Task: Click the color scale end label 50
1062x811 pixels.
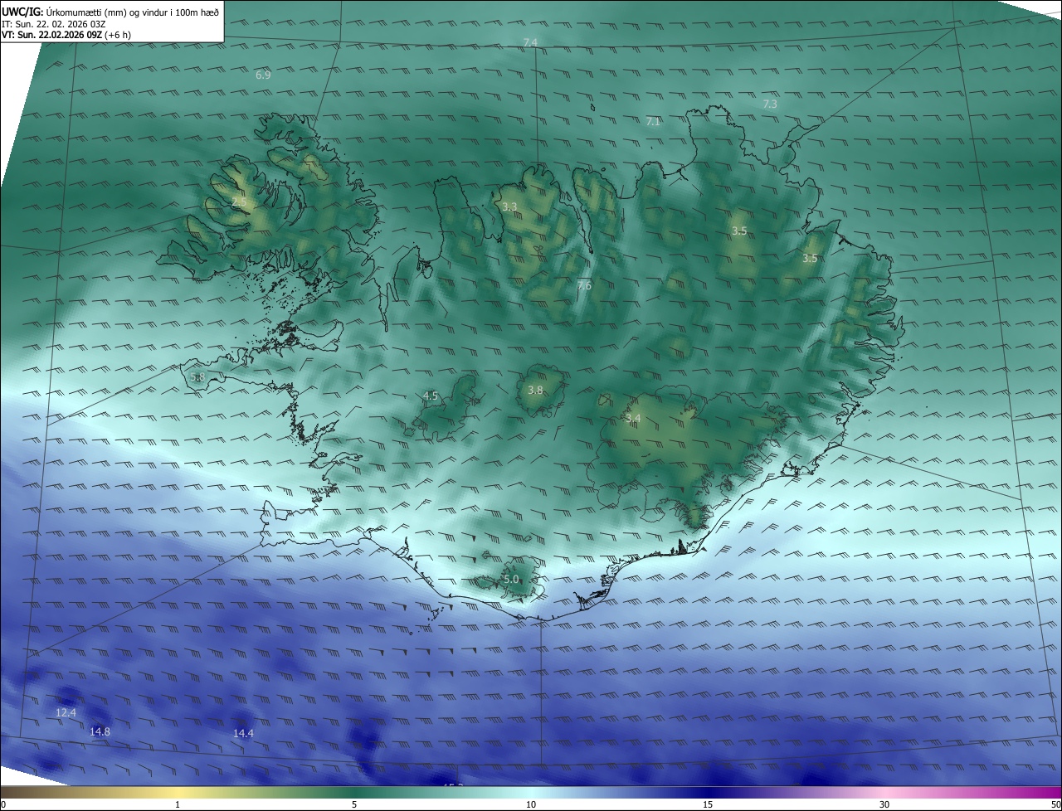Action: coord(1055,804)
